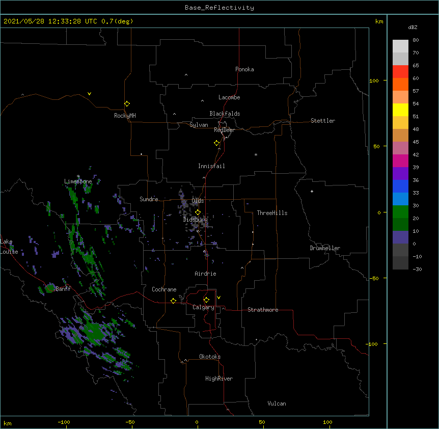Click the Innisfail label
439x429 pixels.
[211, 166]
